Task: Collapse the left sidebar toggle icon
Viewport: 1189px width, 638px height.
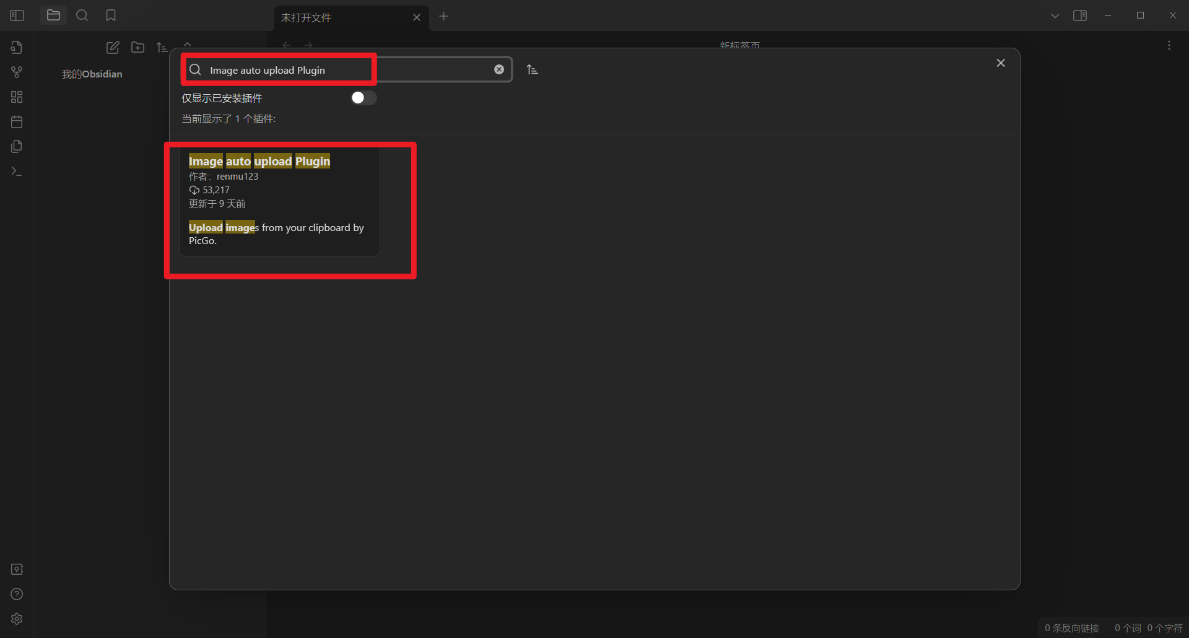Action: click(x=17, y=15)
